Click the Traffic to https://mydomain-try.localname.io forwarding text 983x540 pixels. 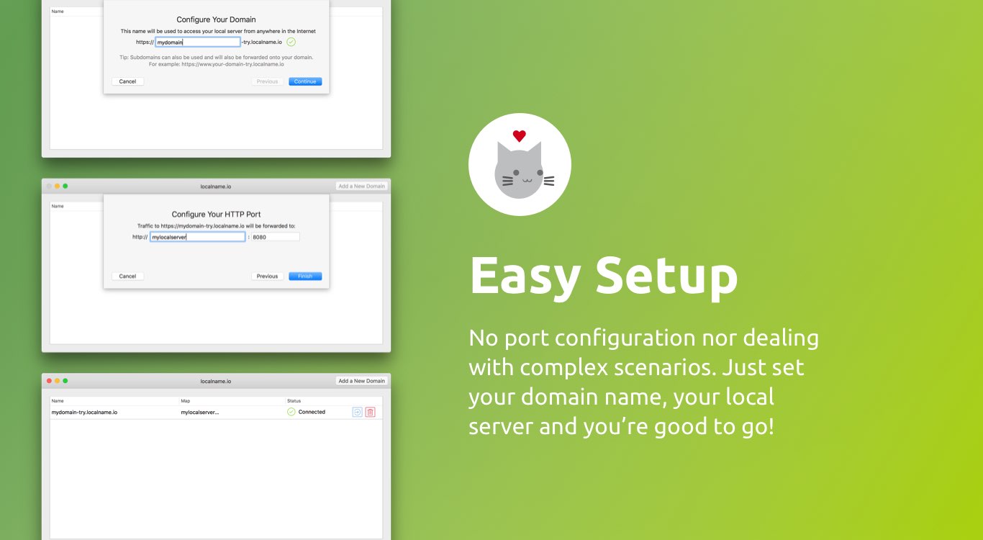click(216, 226)
